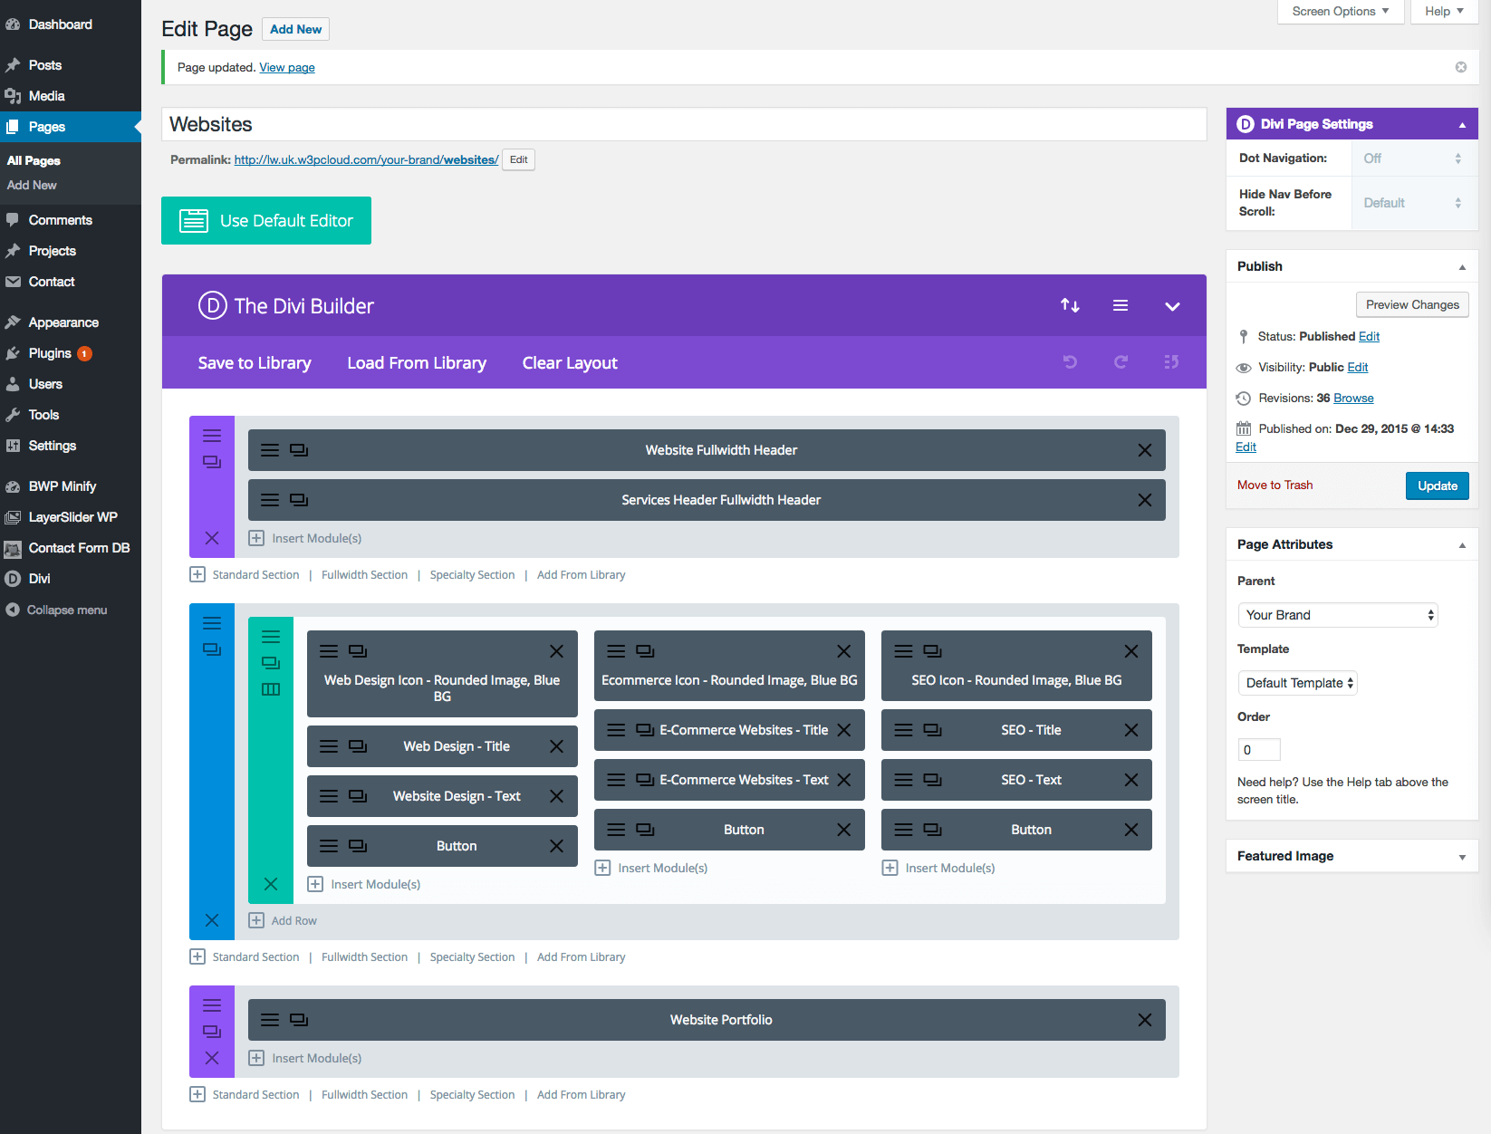Screen dimensions: 1491x1134
Task: Click the redo icon in Divi Builder
Action: 1121,362
